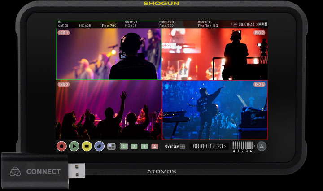
Task: Select camera input 3 button
Action: coord(144,146)
